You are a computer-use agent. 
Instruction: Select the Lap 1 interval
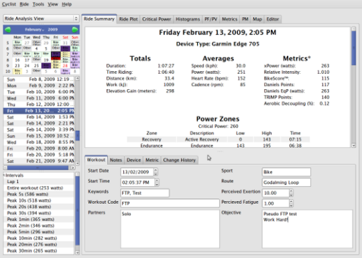(x=39, y=182)
